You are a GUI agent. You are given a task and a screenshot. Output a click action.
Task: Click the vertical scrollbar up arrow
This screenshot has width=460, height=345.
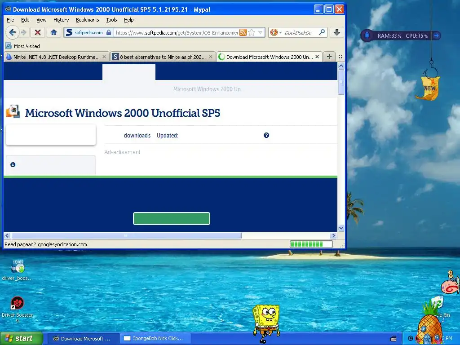[341, 66]
